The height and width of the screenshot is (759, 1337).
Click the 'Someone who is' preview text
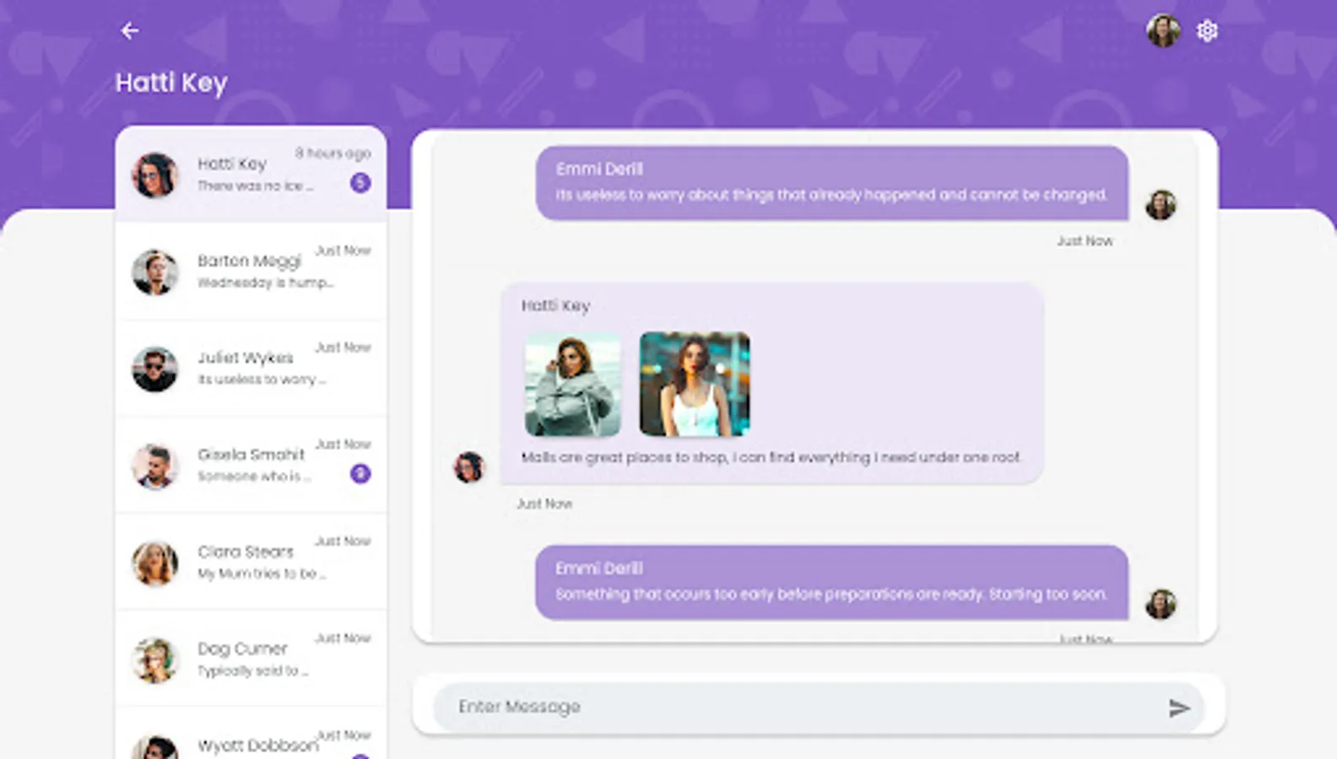254,476
